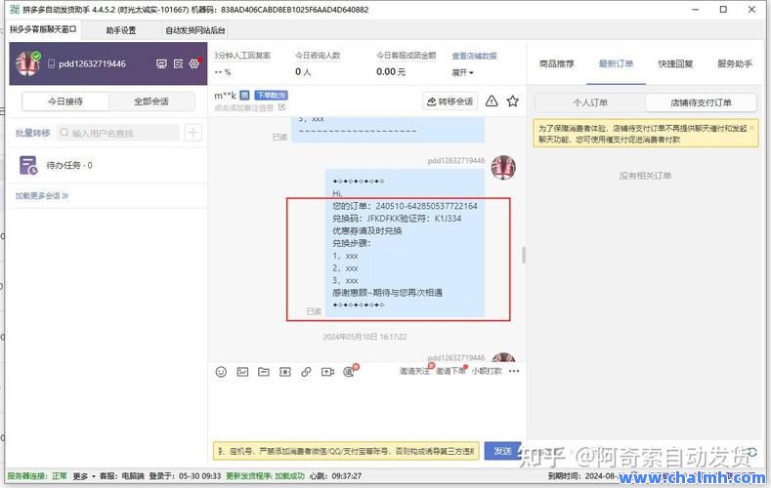The image size is (771, 488).
Task: Expand 加载更多会话 to load more conversations
Action: (x=42, y=196)
